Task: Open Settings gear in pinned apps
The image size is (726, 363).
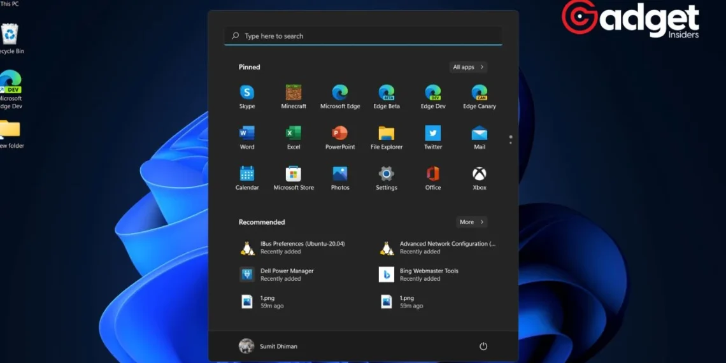Action: (x=387, y=174)
